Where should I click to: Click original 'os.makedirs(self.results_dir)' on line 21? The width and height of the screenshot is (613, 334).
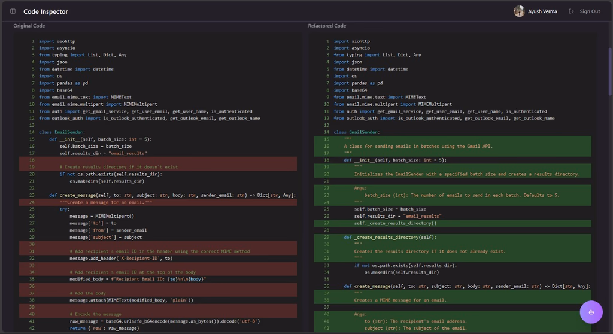coord(107,181)
